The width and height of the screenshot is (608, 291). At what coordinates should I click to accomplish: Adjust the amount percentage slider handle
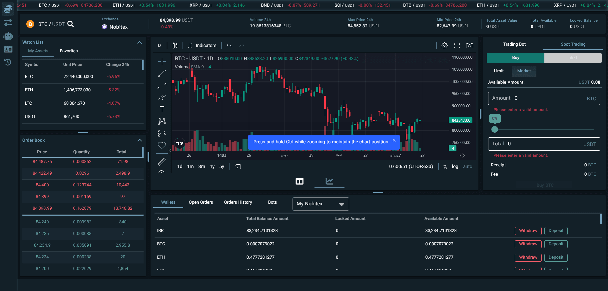(x=495, y=129)
